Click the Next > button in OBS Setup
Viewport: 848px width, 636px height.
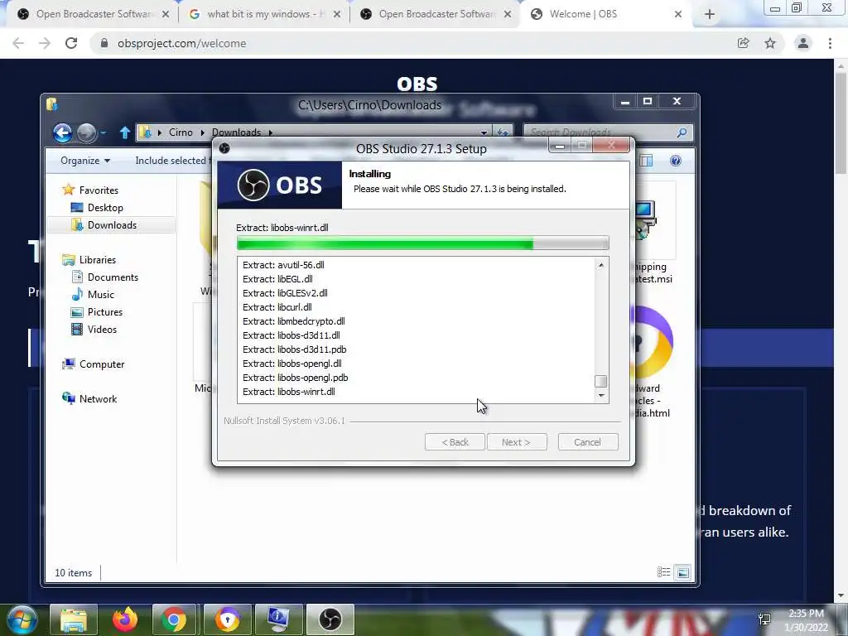click(517, 442)
